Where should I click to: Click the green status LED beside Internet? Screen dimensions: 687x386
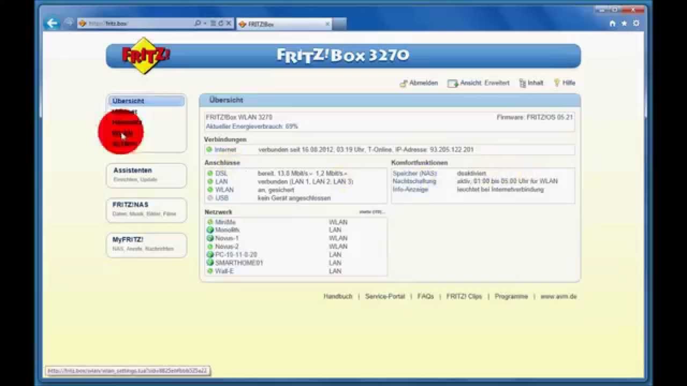coord(209,150)
